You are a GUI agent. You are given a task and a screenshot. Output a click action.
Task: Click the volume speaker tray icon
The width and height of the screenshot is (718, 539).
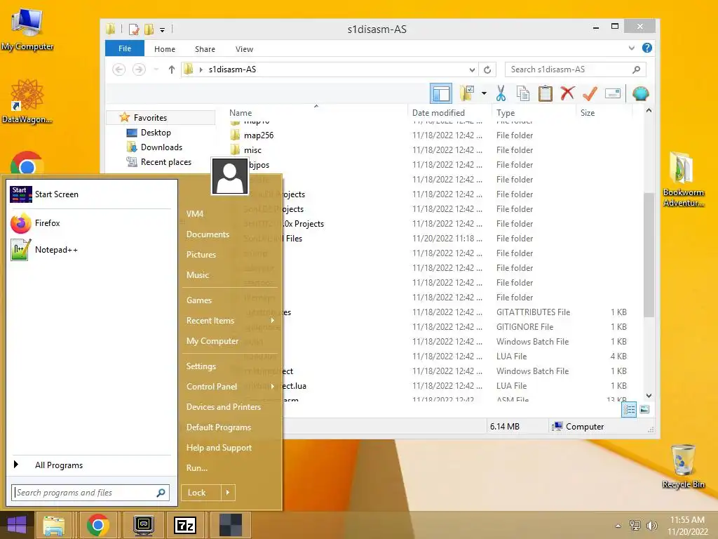(x=651, y=526)
